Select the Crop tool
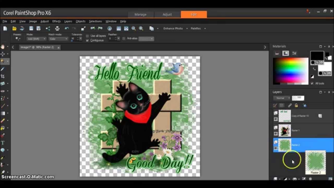Viewport: 334px width, 188px height. pyautogui.click(x=3, y=76)
